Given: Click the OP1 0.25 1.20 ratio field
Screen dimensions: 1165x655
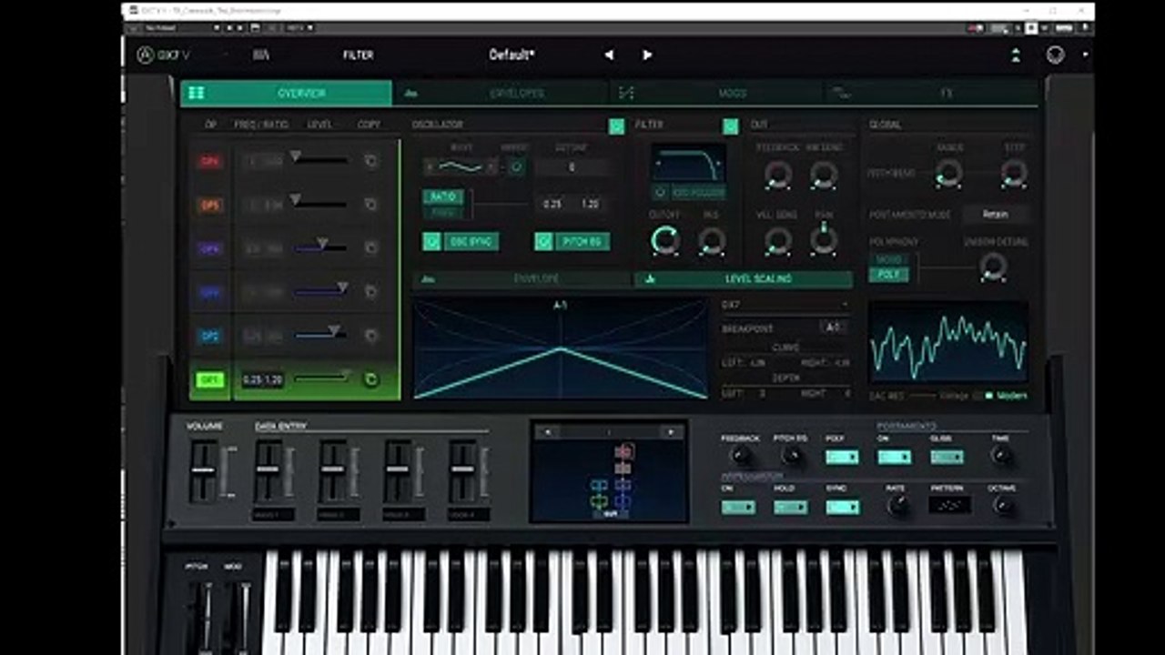Looking at the screenshot, I should point(262,379).
